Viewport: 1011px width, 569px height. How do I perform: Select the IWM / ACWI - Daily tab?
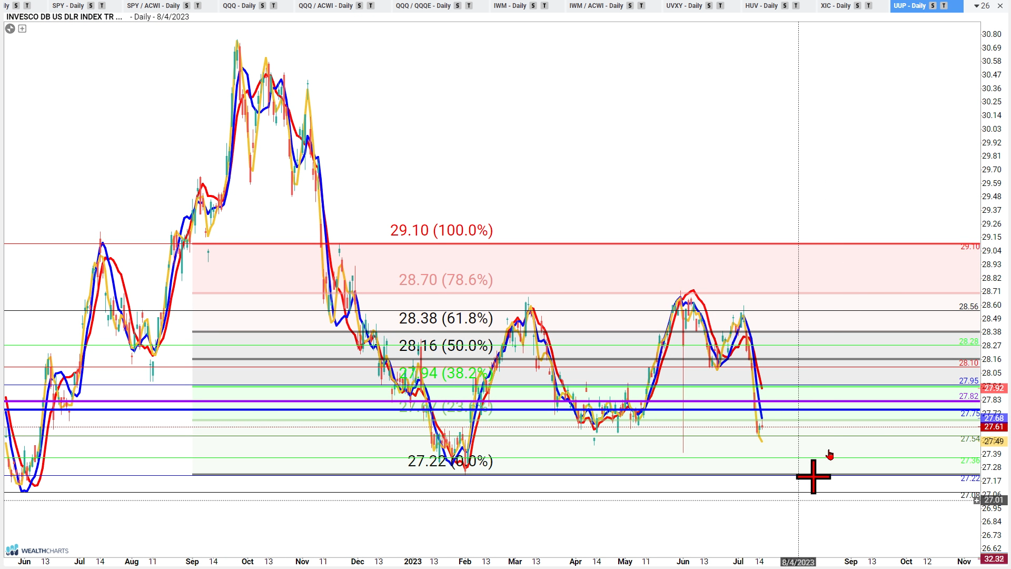click(x=596, y=6)
